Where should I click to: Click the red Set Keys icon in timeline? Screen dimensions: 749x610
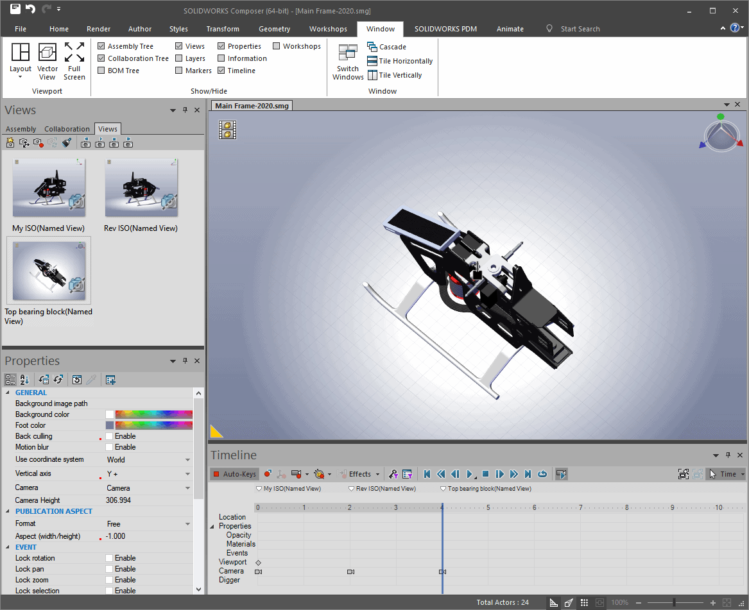(268, 474)
